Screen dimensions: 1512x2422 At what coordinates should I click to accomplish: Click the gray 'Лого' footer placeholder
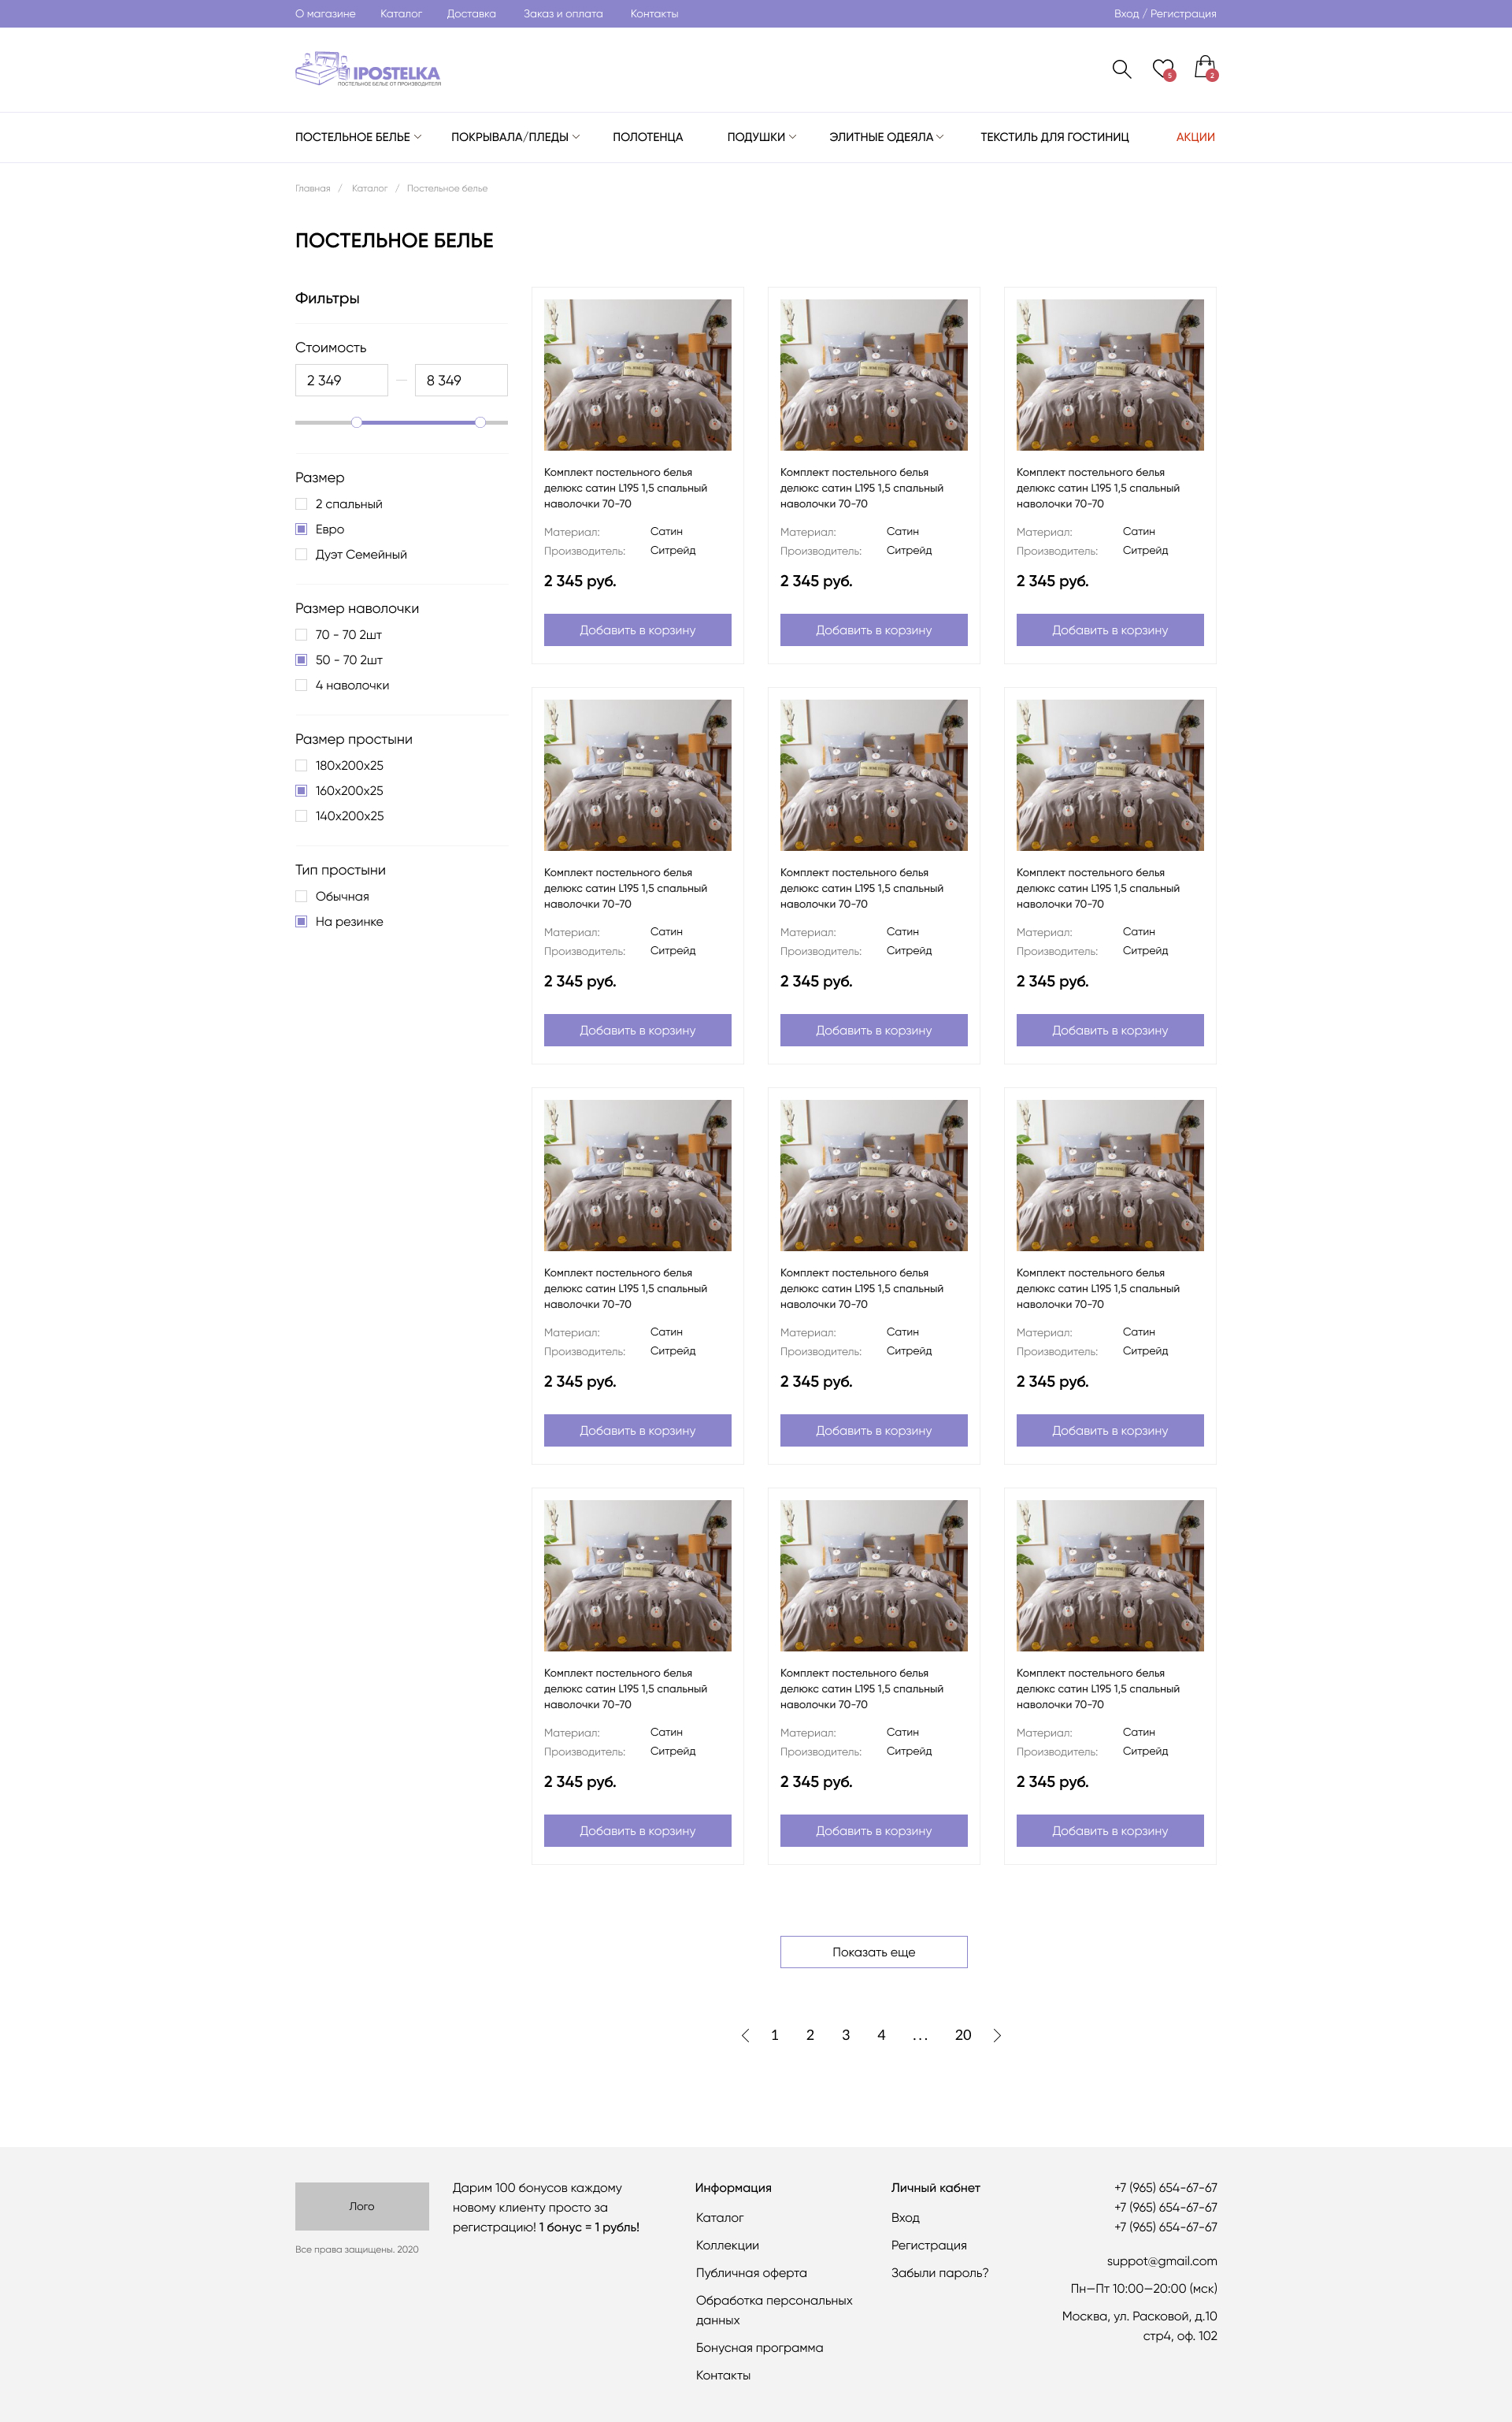[x=362, y=2206]
